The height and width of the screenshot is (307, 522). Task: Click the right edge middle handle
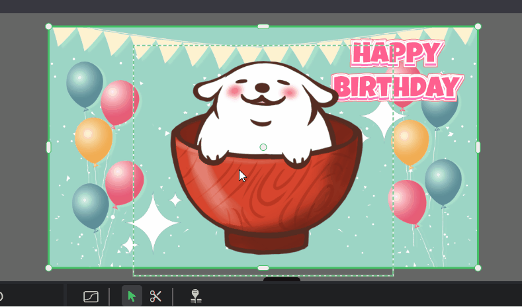[478, 147]
